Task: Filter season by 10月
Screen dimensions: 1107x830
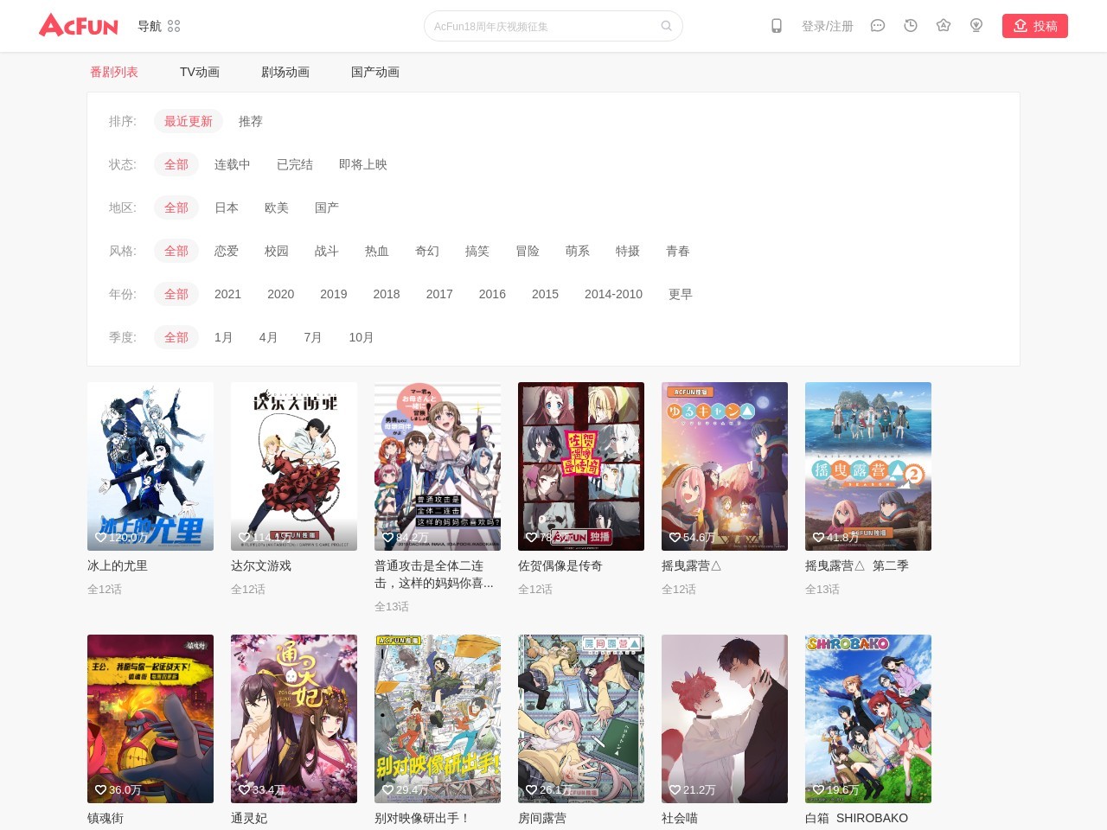Action: (362, 337)
